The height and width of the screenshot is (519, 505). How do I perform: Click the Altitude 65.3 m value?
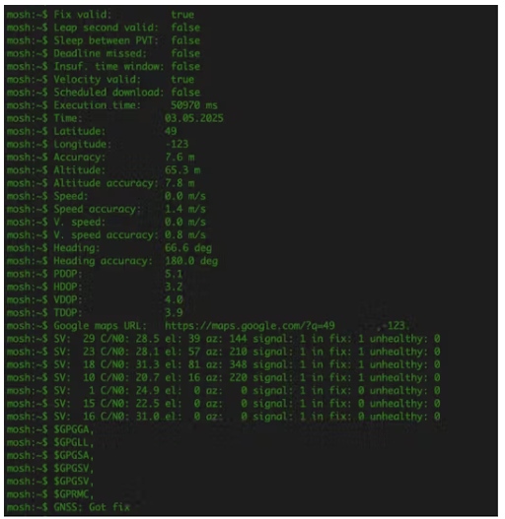182,170
